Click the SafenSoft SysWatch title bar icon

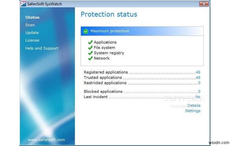[x=24, y=4]
